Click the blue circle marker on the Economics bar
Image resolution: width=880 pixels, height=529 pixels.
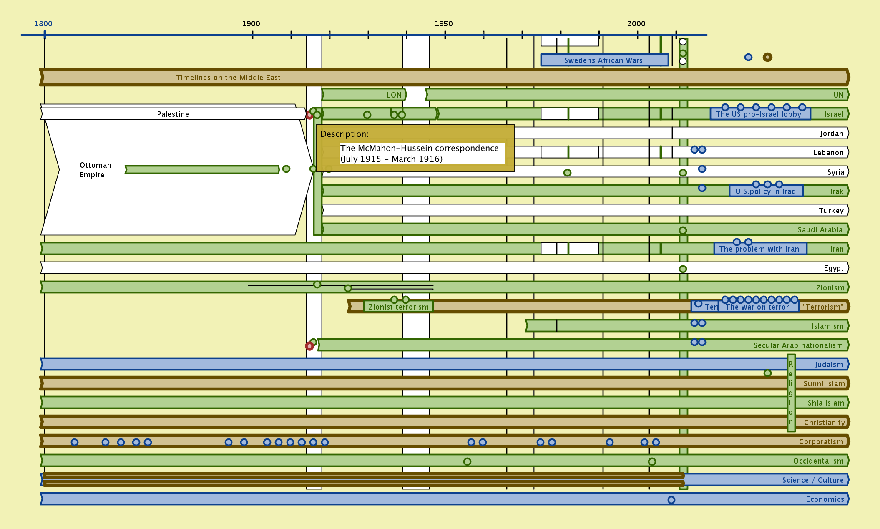tap(671, 500)
